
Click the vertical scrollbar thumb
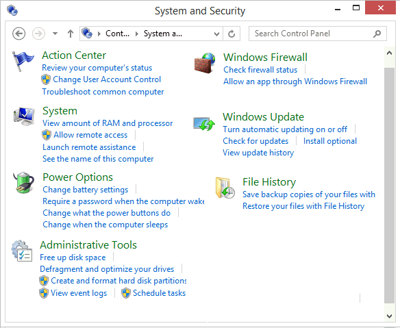pos(389,186)
